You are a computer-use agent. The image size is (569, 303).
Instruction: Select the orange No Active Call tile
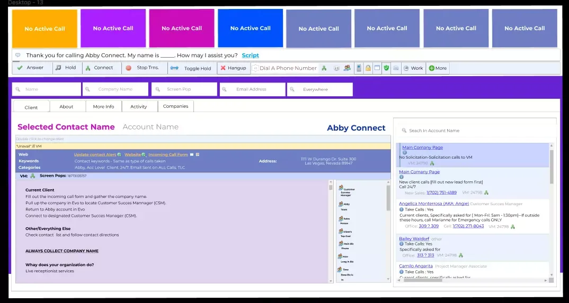pyautogui.click(x=45, y=29)
